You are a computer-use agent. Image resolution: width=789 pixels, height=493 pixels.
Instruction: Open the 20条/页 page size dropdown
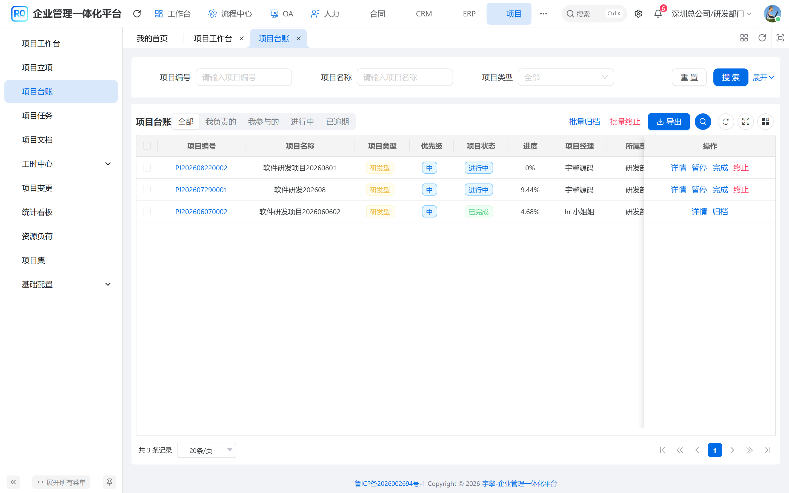pos(206,450)
